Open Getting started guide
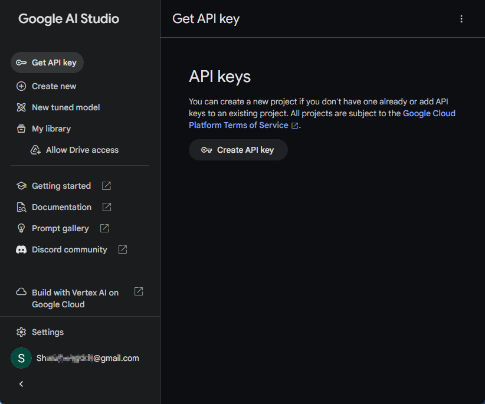This screenshot has width=485, height=404. [61, 186]
